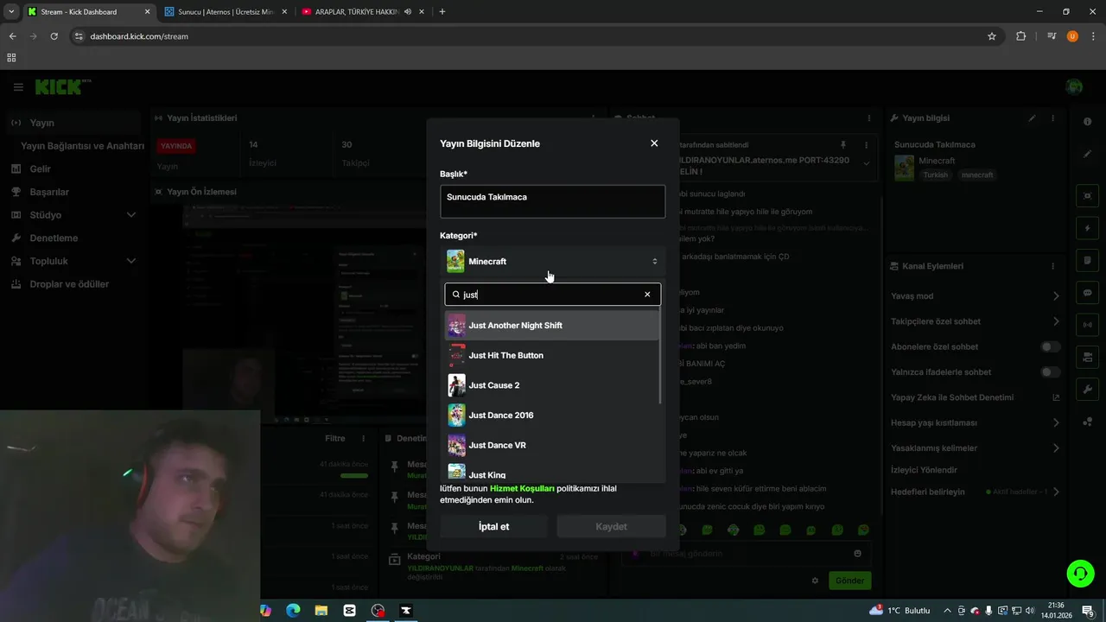The height and width of the screenshot is (622, 1106).
Task: Open the Kategori dropdown showing Minecraft
Action: click(x=552, y=261)
